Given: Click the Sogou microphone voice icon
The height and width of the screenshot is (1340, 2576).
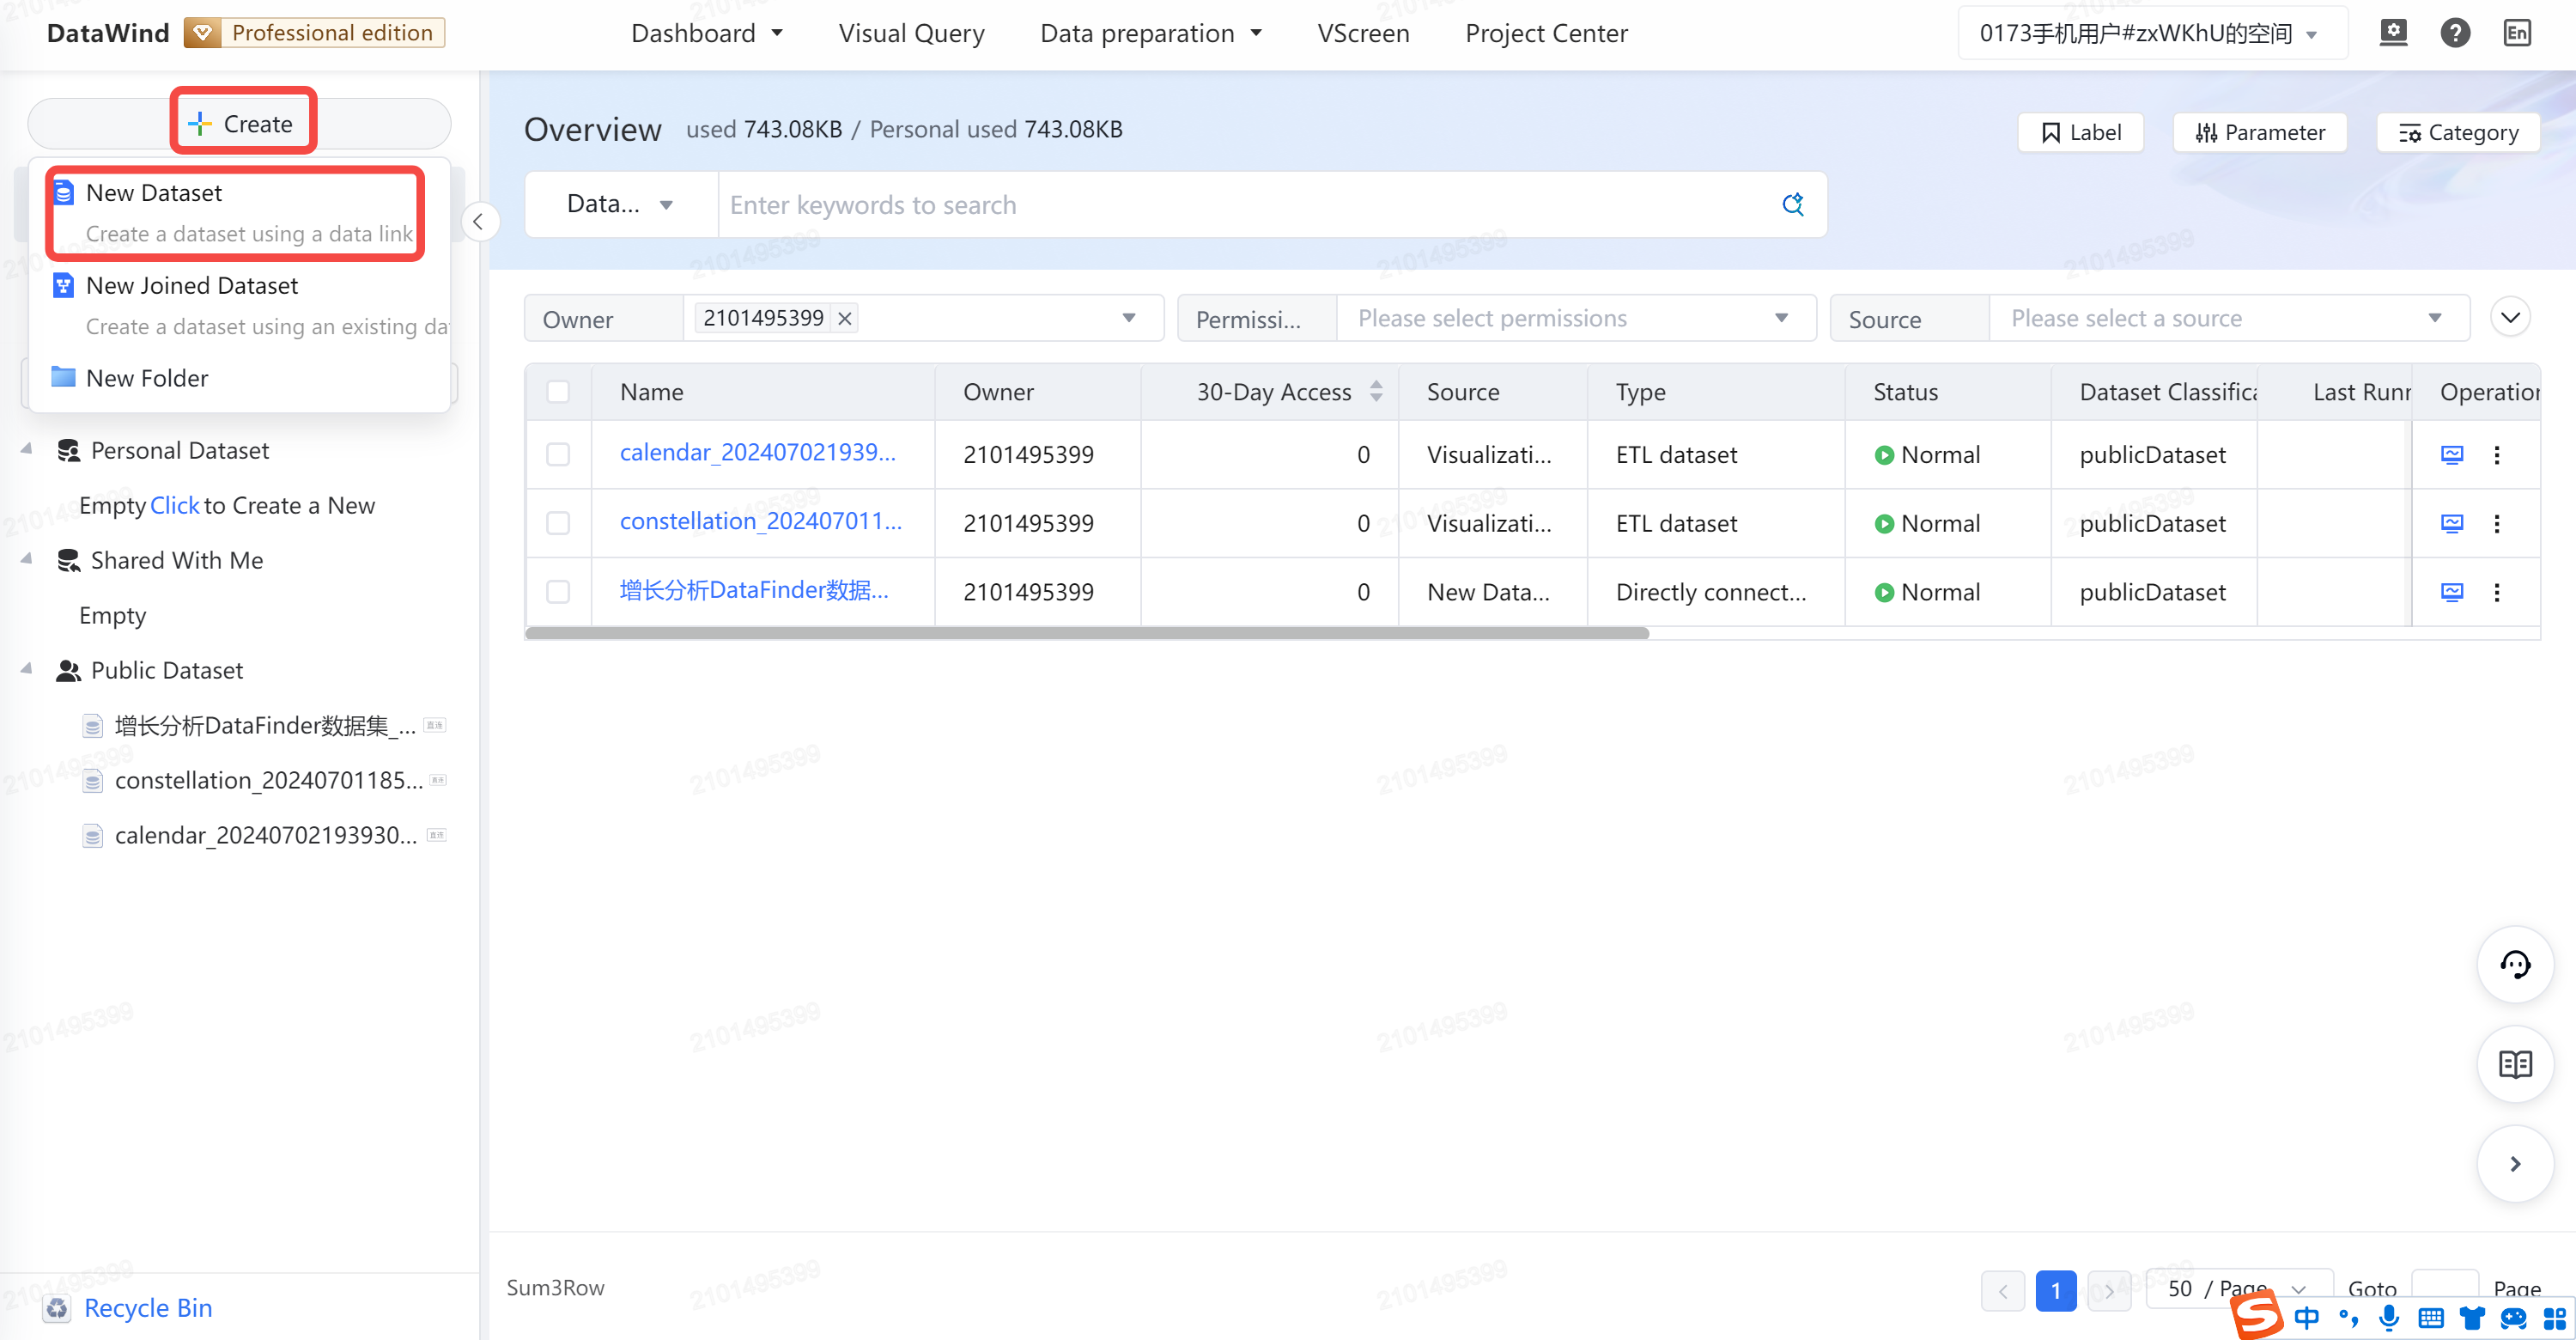Looking at the screenshot, I should (2389, 1318).
